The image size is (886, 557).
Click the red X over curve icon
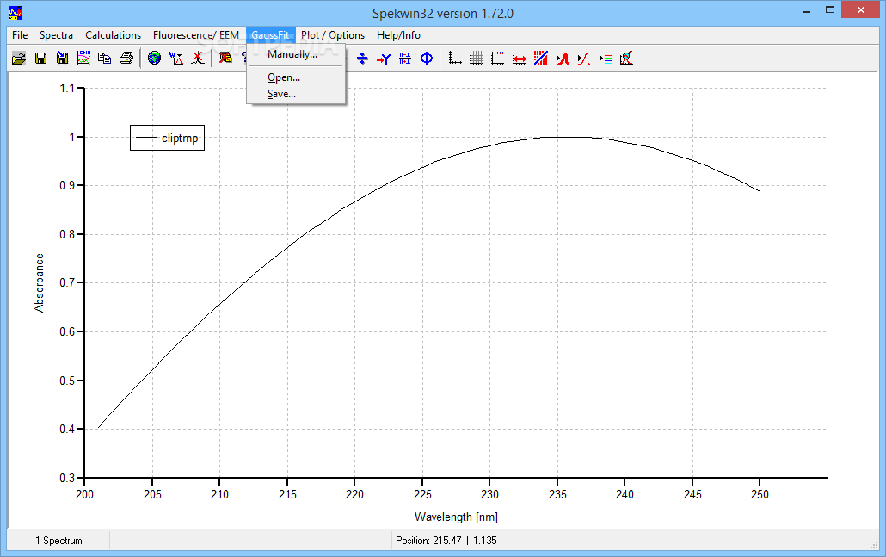click(197, 58)
